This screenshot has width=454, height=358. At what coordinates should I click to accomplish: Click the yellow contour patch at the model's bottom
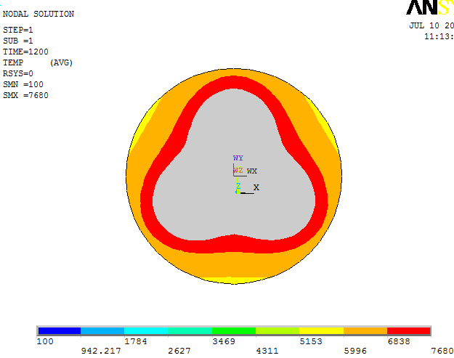click(234, 280)
